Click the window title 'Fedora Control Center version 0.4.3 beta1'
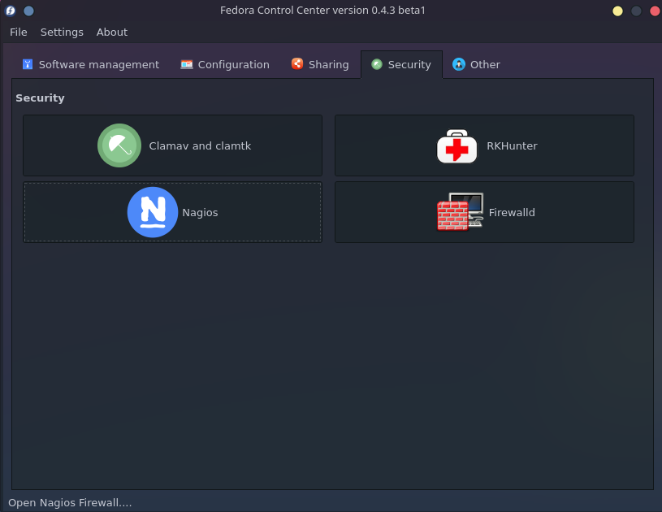The height and width of the screenshot is (512, 662). (323, 10)
